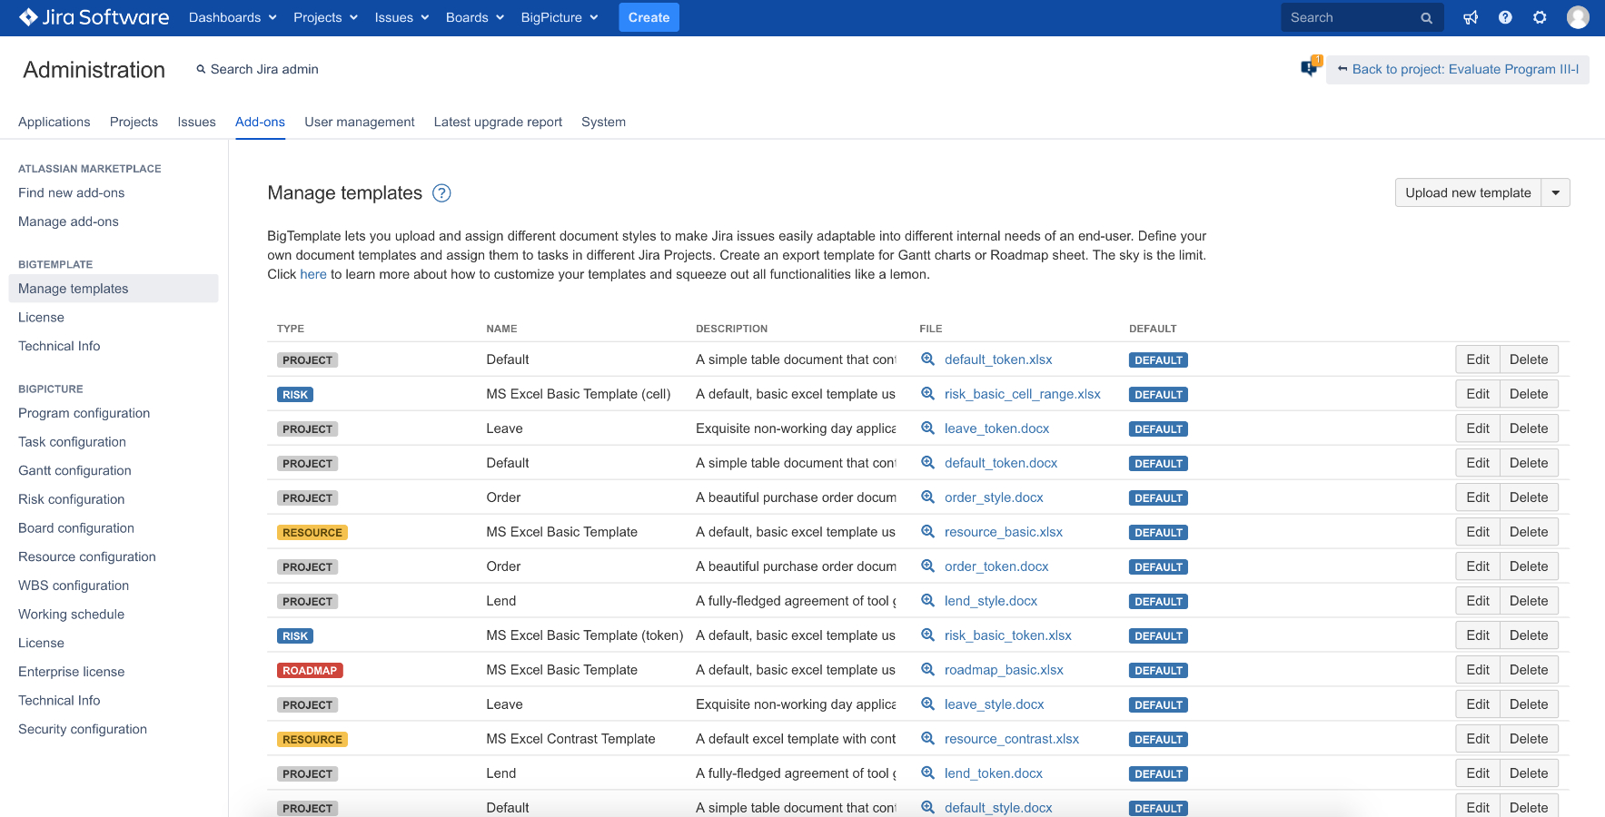Preview default_token.xlsx with its magnifier icon
The width and height of the screenshot is (1605, 817).
coord(927,359)
